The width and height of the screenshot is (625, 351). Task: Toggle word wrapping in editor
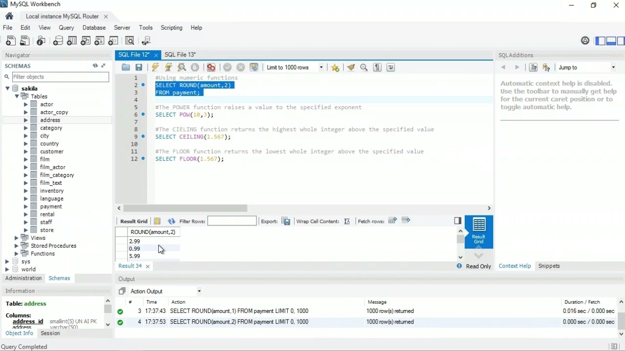pos(391,67)
